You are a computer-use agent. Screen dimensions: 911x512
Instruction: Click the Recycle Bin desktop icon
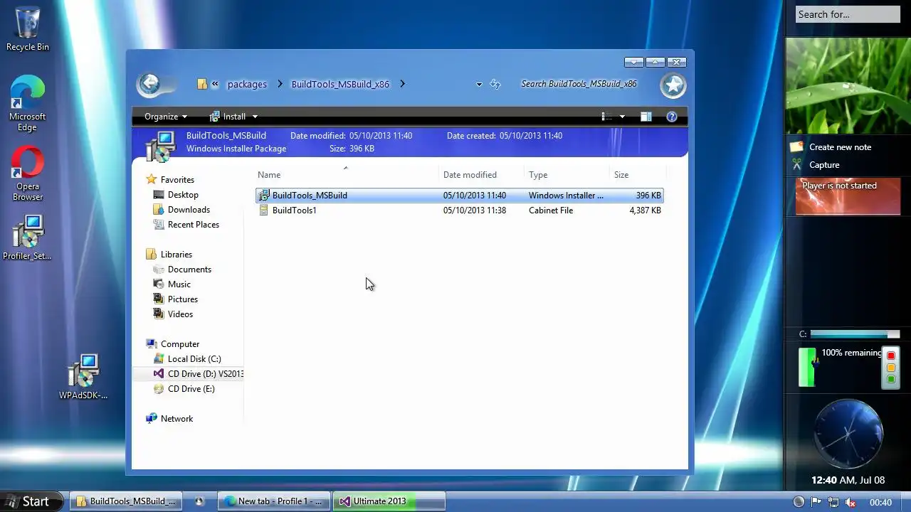coord(28,28)
